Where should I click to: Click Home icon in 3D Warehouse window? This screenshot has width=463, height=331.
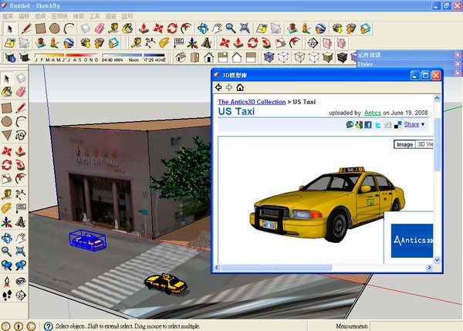point(240,87)
